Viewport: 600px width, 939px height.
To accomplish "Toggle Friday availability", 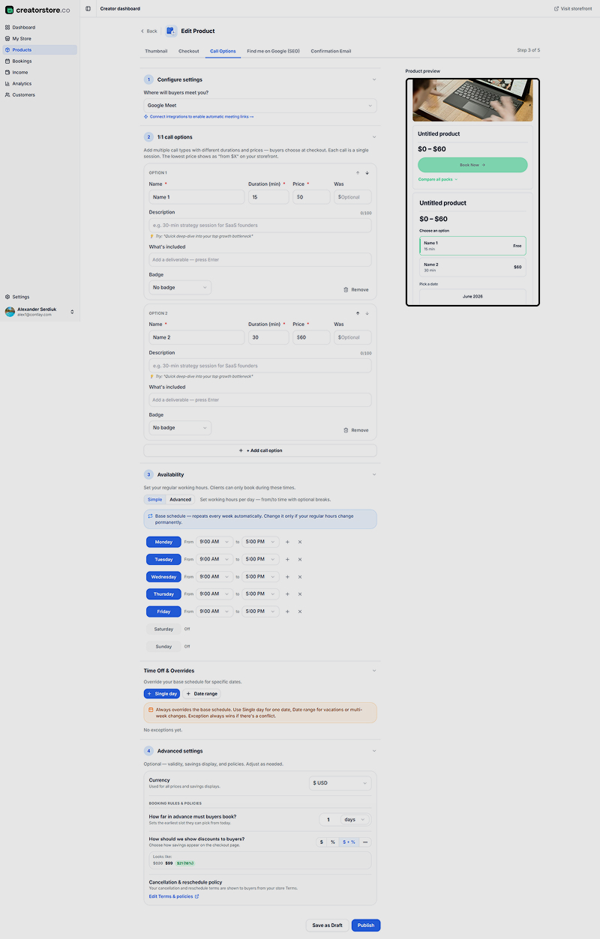I will 163,612.
